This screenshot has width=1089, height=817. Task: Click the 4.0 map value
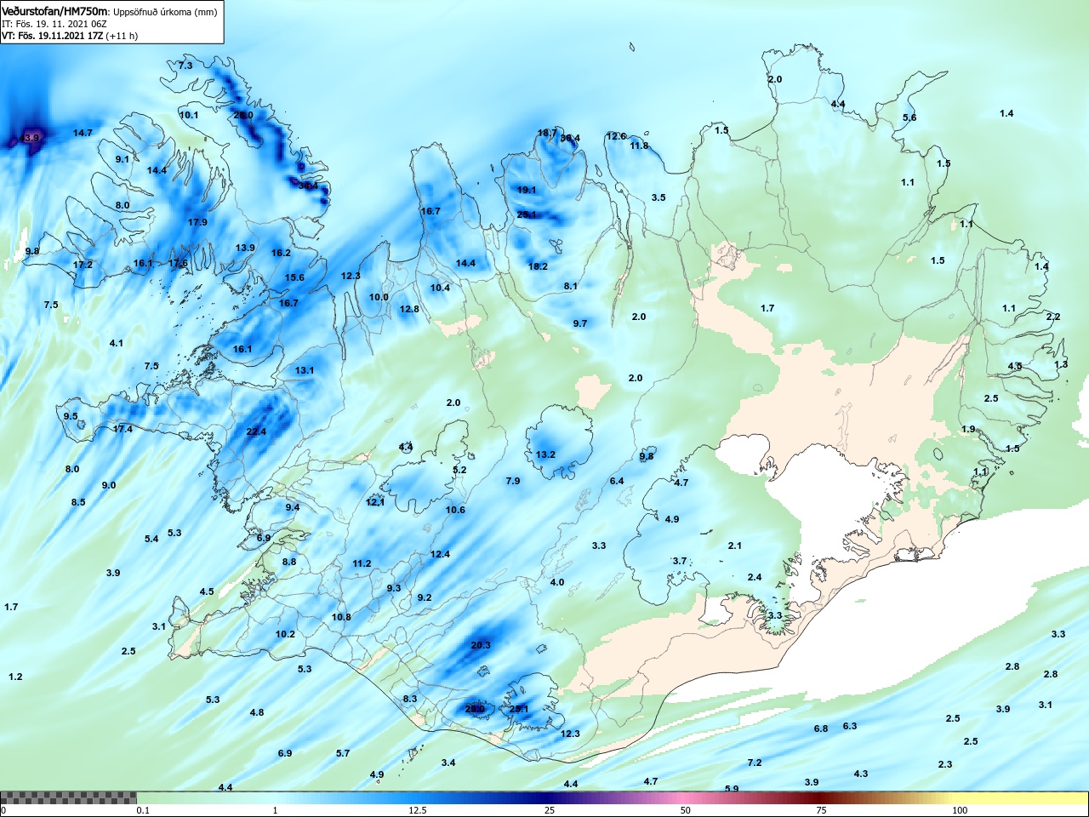pos(557,582)
